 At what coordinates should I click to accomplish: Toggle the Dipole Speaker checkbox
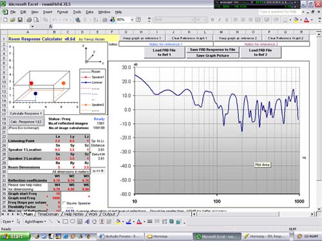[x=64, y=202]
